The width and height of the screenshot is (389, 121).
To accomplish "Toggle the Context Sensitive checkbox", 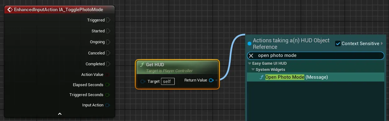I will [x=338, y=44].
